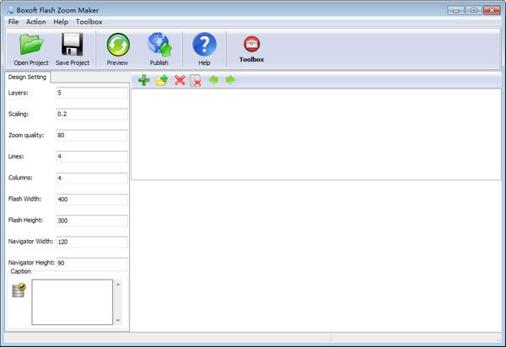
Task: Delete selected image with the red X icon
Action: (180, 80)
